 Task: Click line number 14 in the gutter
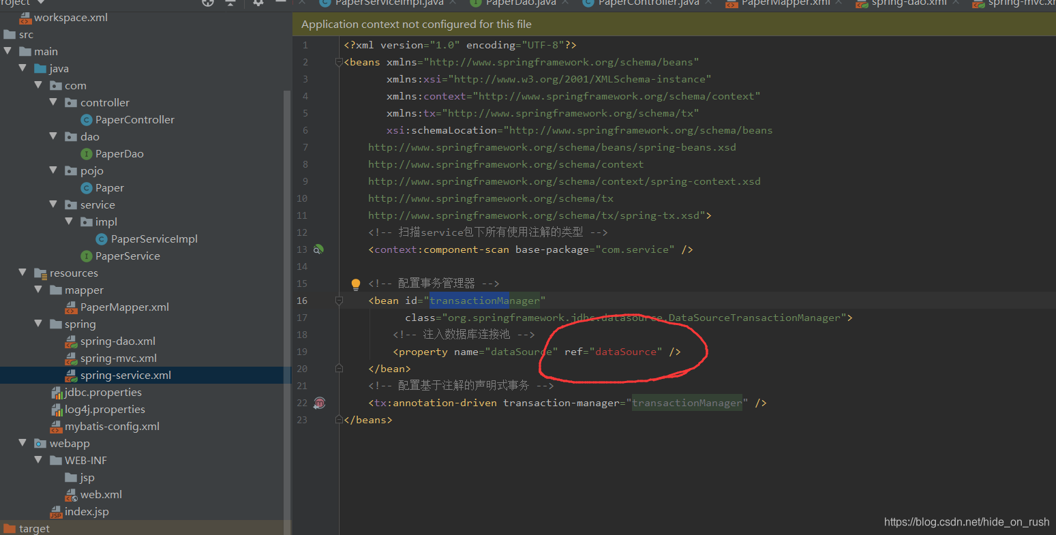(302, 266)
